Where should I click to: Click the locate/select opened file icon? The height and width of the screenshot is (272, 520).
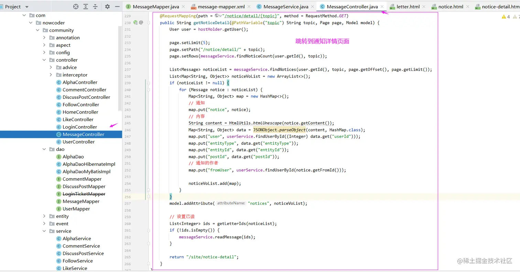tap(76, 7)
